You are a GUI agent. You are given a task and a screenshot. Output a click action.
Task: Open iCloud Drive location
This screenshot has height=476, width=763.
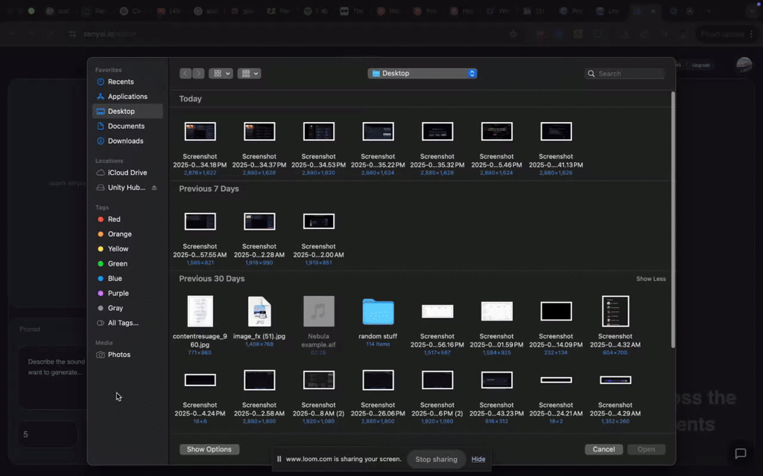[127, 173]
